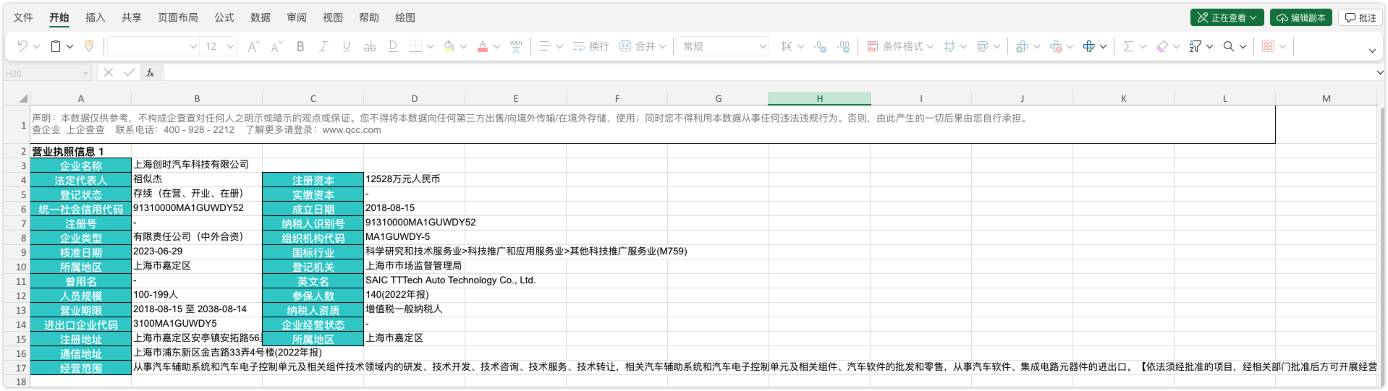1388x391 pixels.
Task: Click the Delete cells icon
Action: click(1056, 46)
